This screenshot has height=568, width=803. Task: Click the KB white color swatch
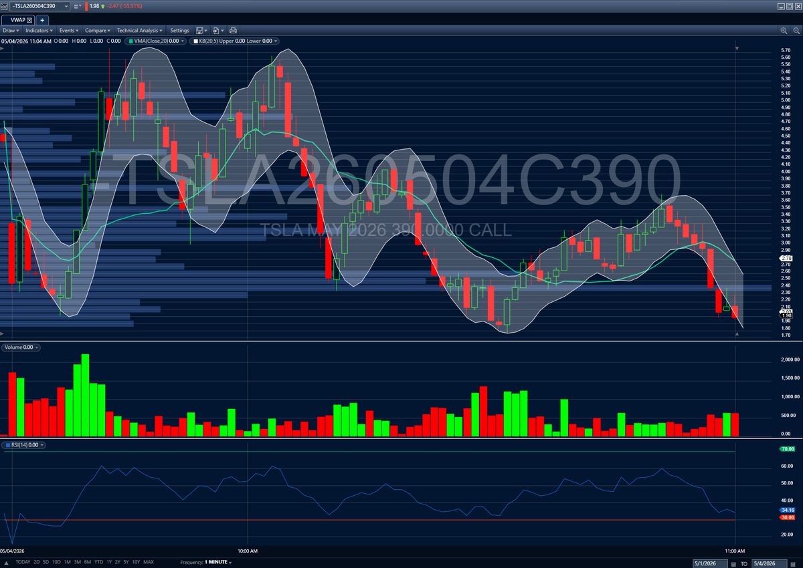(195, 41)
